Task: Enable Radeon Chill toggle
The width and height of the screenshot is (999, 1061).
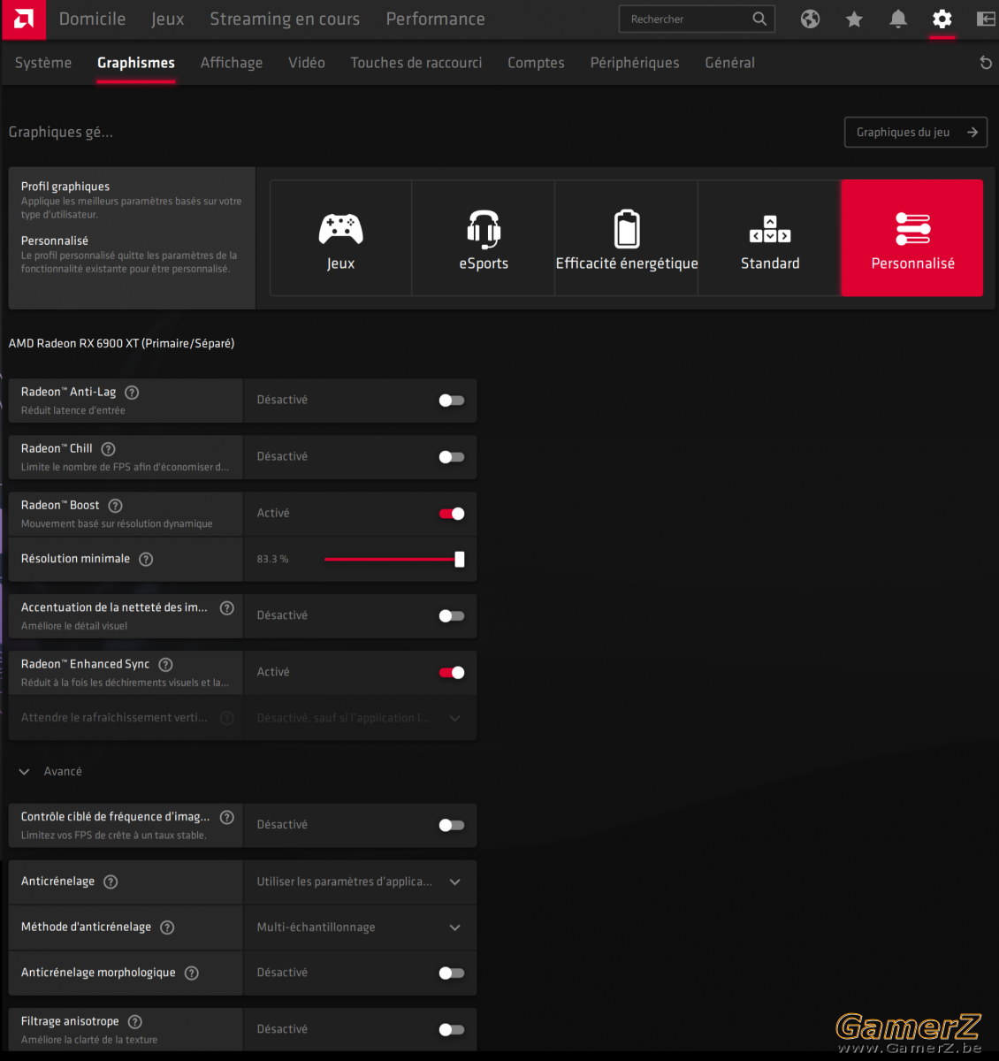Action: (x=451, y=457)
